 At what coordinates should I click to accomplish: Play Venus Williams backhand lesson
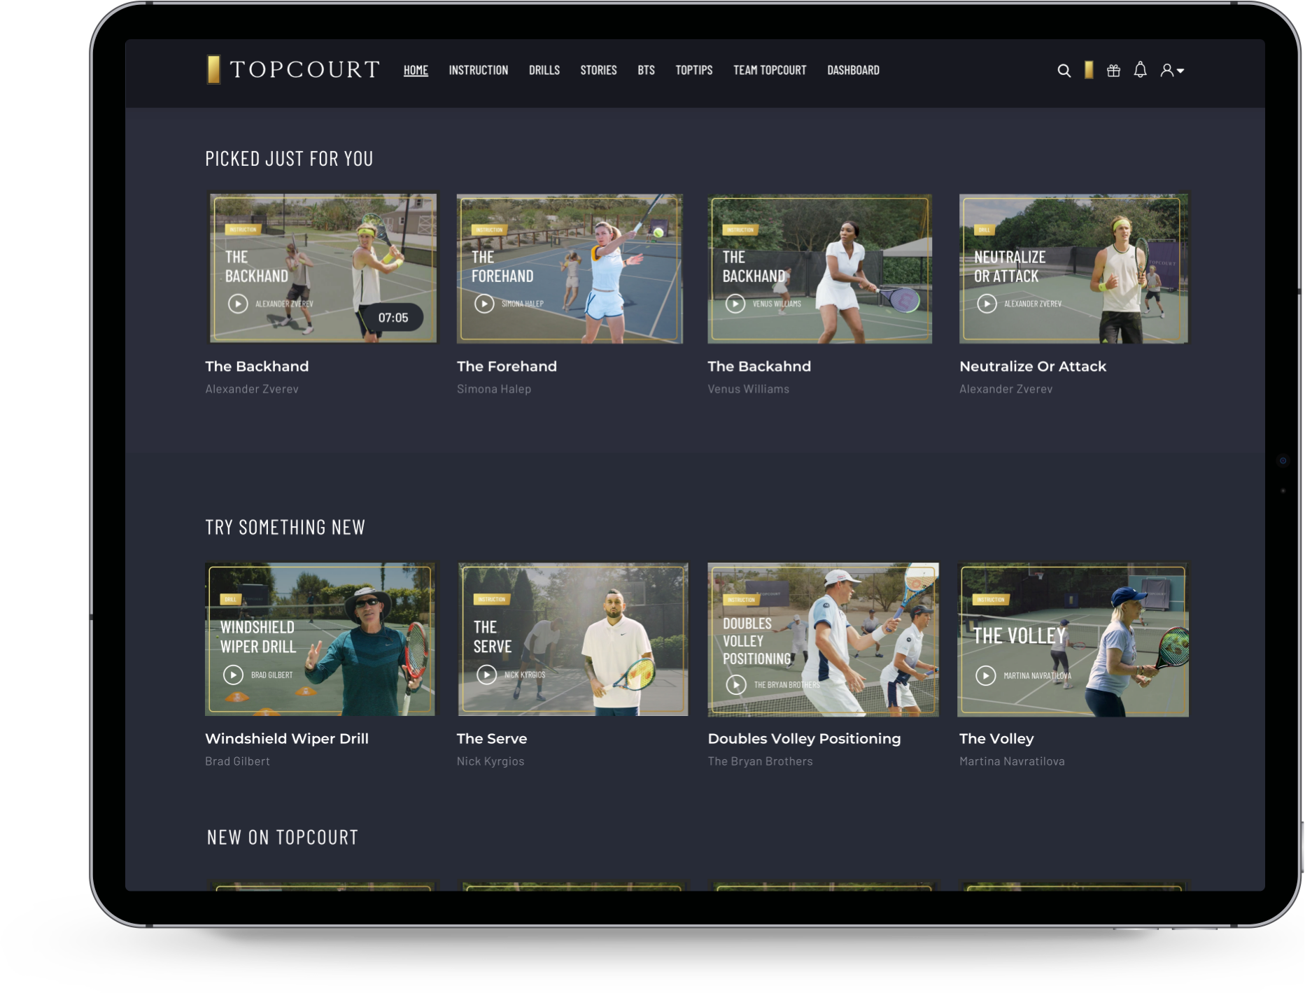735,304
